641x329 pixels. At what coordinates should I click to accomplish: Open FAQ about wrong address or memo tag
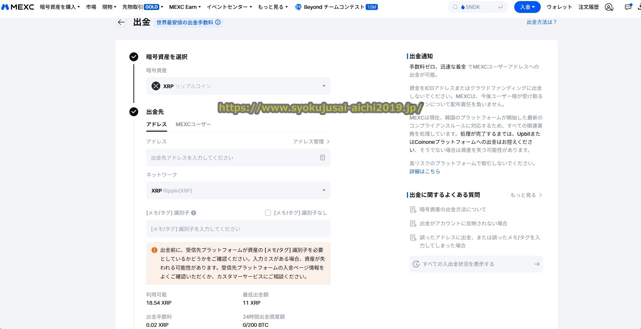pyautogui.click(x=480, y=242)
